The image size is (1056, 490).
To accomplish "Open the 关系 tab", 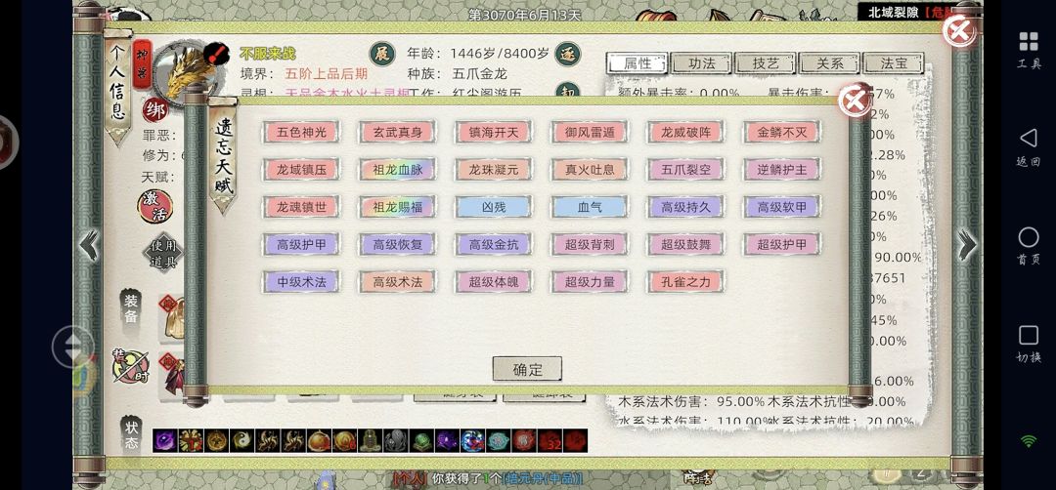I will point(830,63).
